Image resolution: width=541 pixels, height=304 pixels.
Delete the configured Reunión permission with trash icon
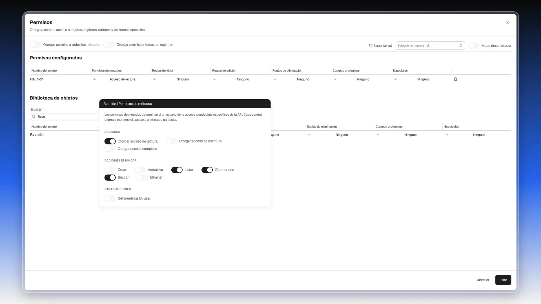455,79
